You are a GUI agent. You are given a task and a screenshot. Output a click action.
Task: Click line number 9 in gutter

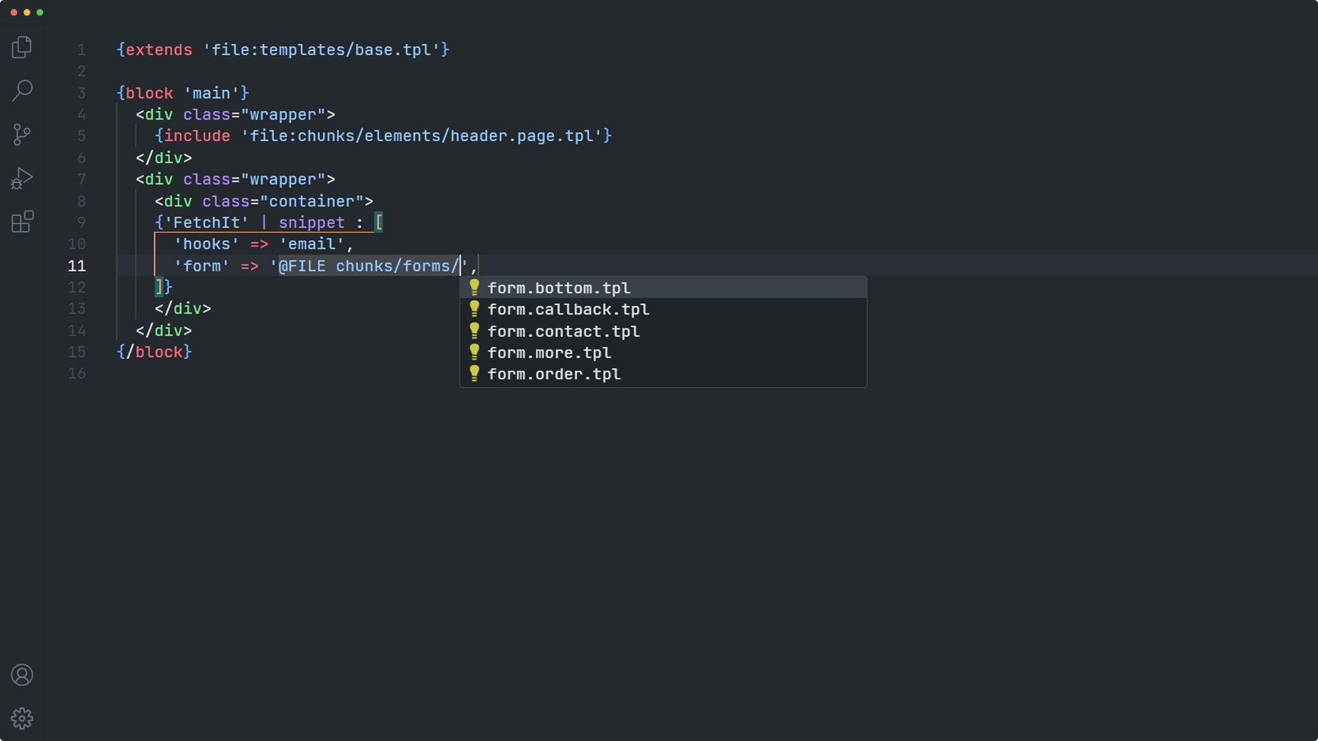[81, 223]
